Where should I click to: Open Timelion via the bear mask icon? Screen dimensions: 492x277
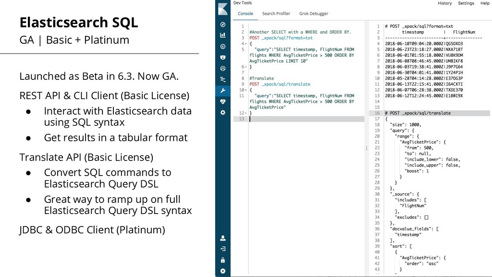223,58
